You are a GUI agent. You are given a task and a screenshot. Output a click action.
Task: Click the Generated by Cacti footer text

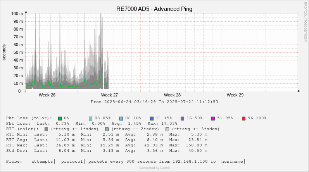click(154, 168)
